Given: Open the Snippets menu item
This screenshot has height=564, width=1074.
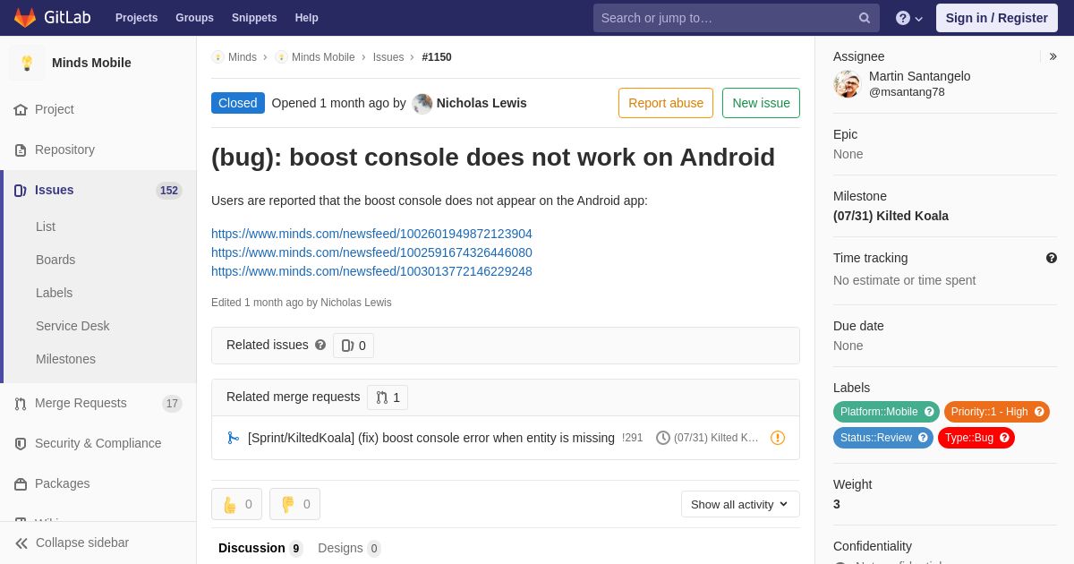Looking at the screenshot, I should 254,18.
